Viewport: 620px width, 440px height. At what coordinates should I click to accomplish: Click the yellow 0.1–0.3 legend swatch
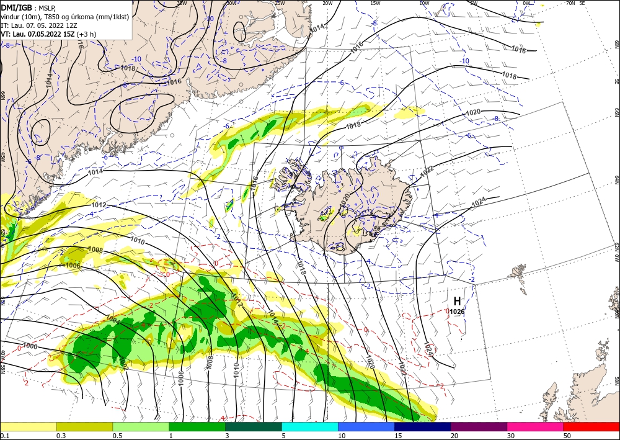pos(28,426)
